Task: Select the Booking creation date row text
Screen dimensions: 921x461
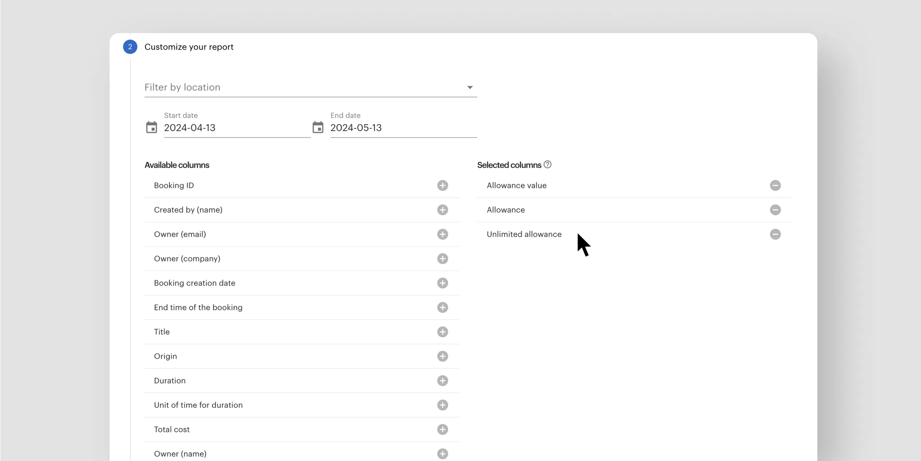Action: [x=195, y=283]
